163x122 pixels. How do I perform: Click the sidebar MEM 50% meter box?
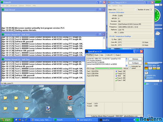154,68
